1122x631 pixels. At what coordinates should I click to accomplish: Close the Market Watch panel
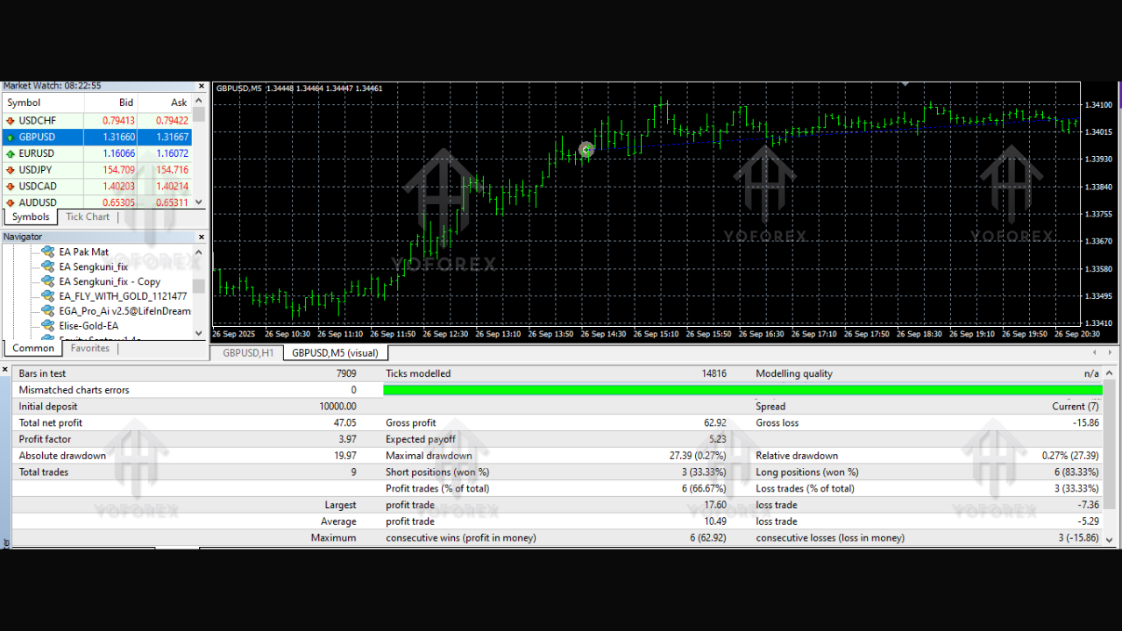point(201,87)
